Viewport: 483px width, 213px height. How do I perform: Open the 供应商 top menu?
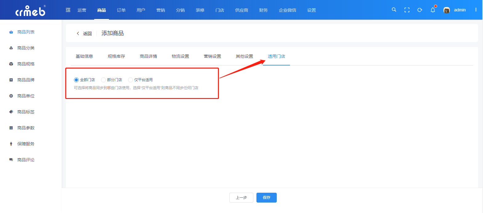(x=242, y=10)
